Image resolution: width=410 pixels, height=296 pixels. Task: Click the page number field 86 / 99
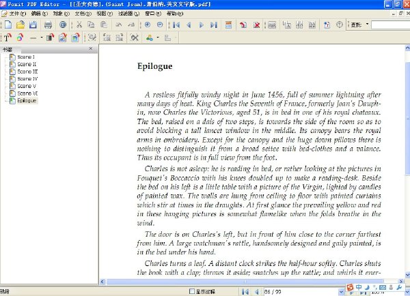click(301, 292)
